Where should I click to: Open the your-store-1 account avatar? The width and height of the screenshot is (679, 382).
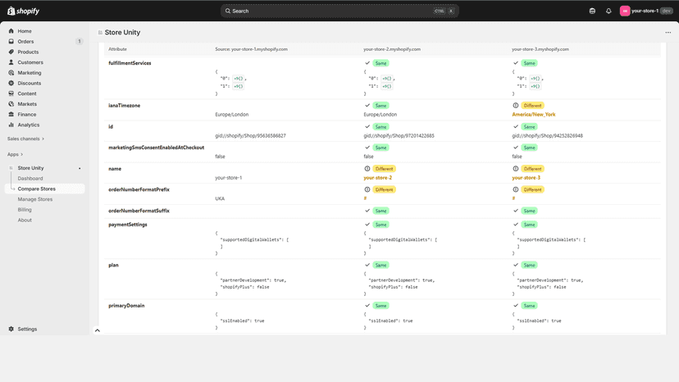pos(624,11)
